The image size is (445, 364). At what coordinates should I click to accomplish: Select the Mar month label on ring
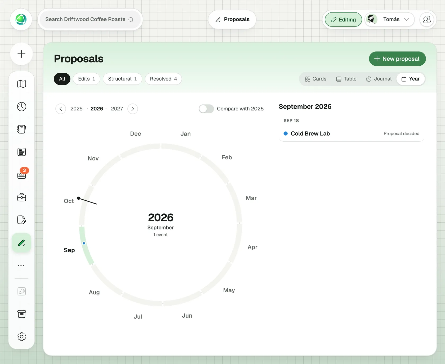251,198
